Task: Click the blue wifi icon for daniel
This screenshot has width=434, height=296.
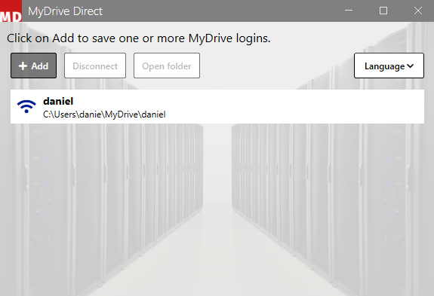Action: 26,106
